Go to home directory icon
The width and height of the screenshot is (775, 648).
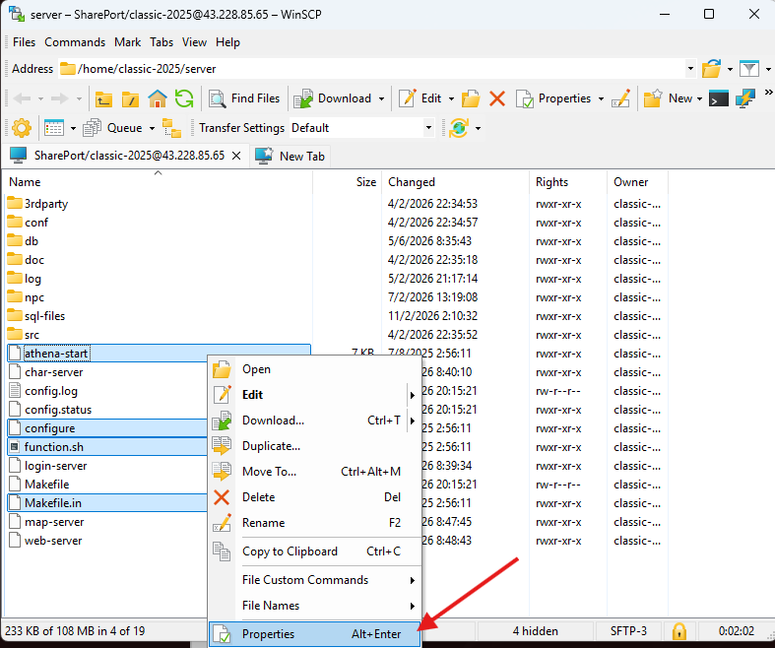pyautogui.click(x=158, y=98)
